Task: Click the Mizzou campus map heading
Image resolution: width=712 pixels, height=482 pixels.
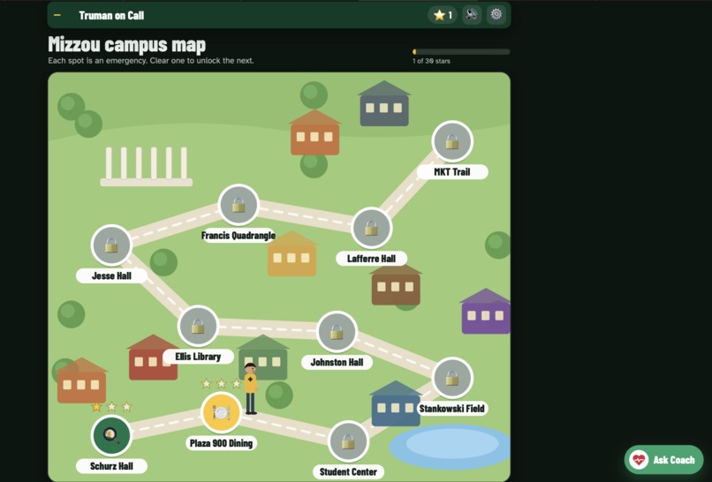Action: (126, 44)
